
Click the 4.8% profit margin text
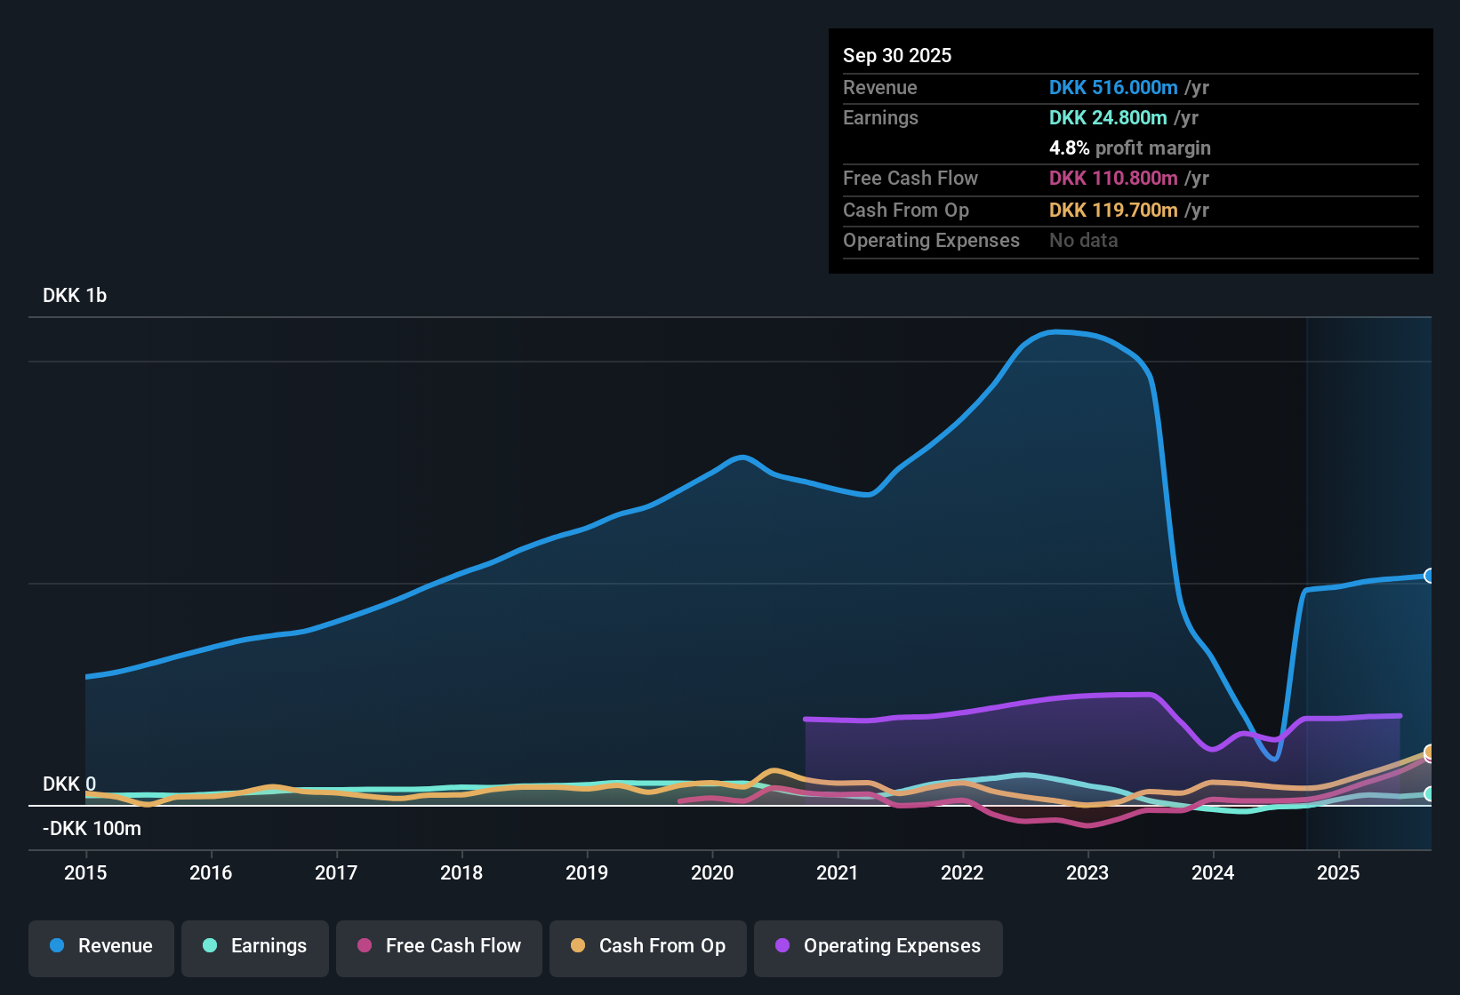pos(1130,147)
